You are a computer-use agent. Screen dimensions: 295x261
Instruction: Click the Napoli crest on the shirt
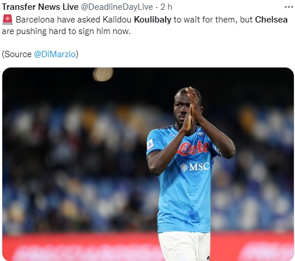point(201,133)
